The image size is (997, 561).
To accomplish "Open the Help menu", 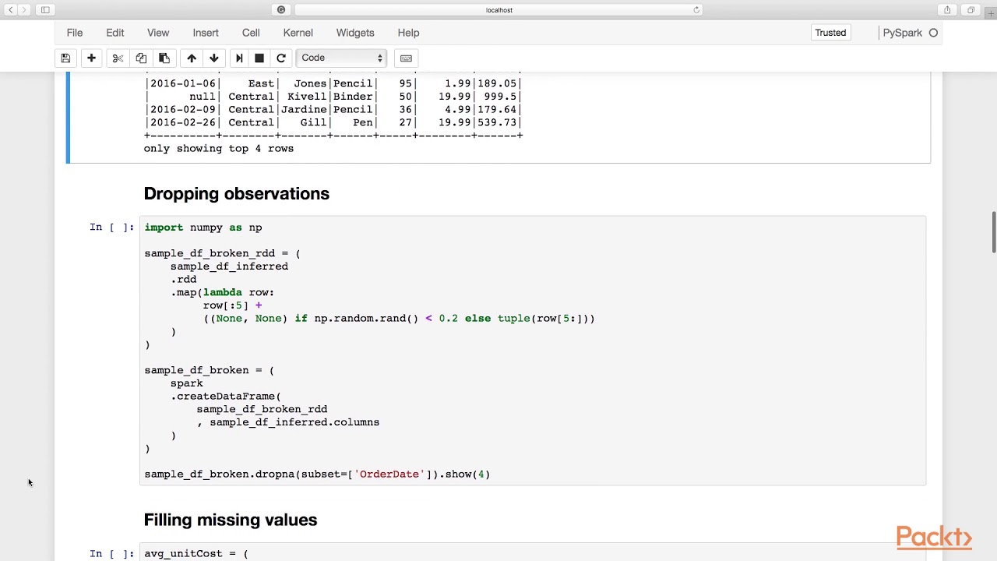I will (x=408, y=33).
